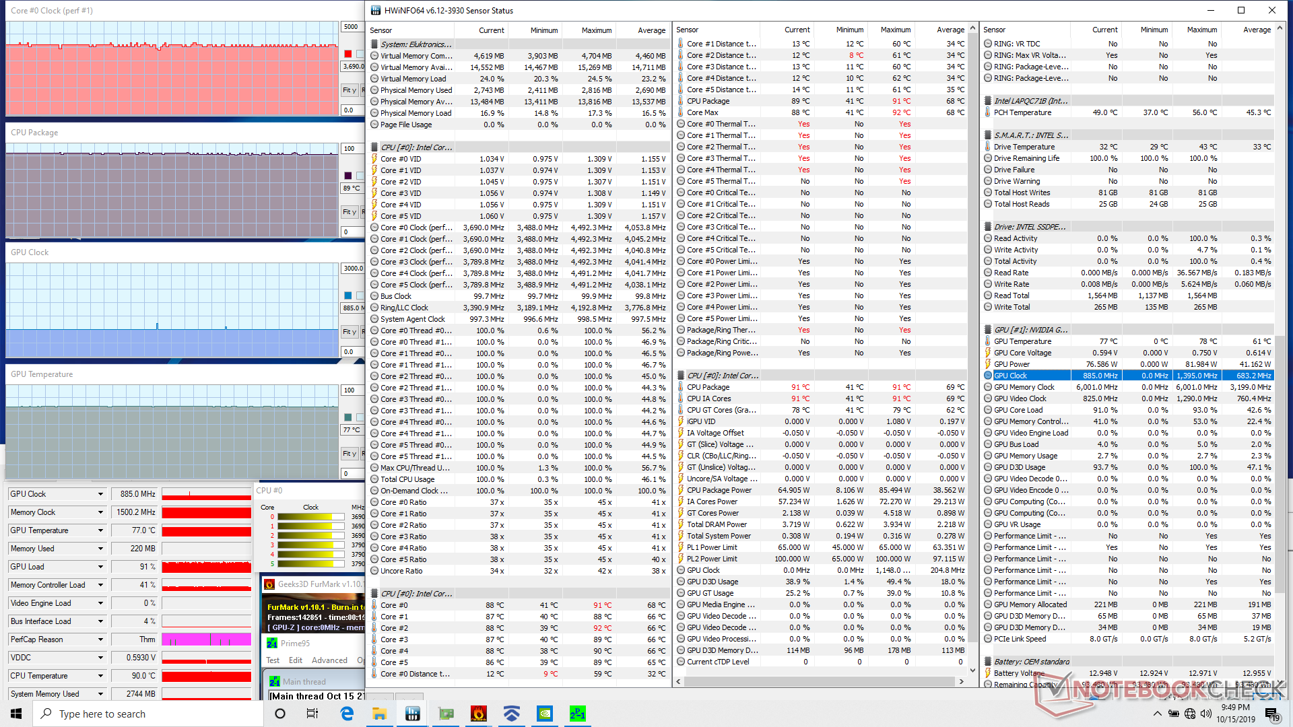The image size is (1293, 727).
Task: Click the Task View taskbar button
Action: click(x=312, y=714)
